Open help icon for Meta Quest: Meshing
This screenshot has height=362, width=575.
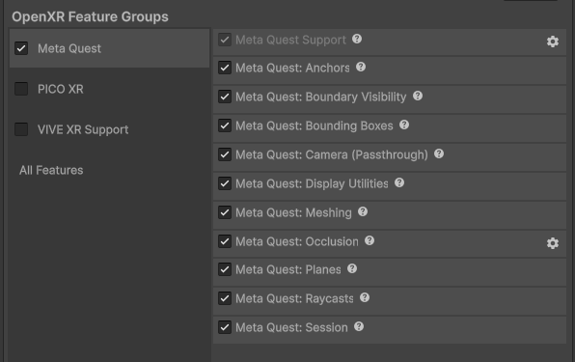coord(363,211)
